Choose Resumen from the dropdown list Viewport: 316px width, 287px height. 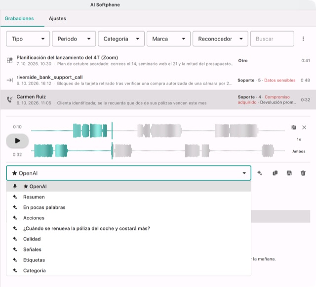[128, 197]
